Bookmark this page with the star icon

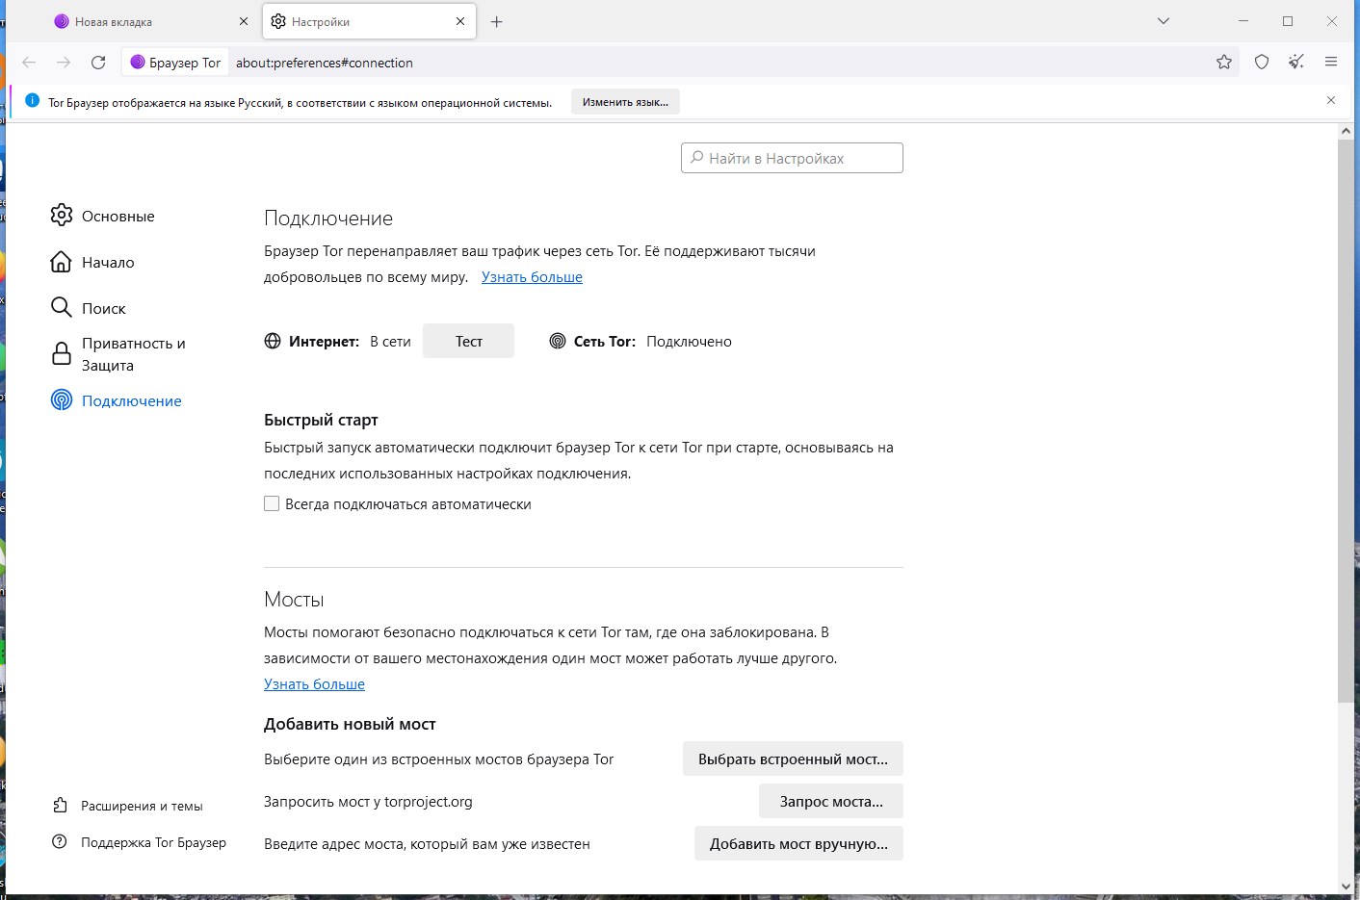pyautogui.click(x=1224, y=63)
